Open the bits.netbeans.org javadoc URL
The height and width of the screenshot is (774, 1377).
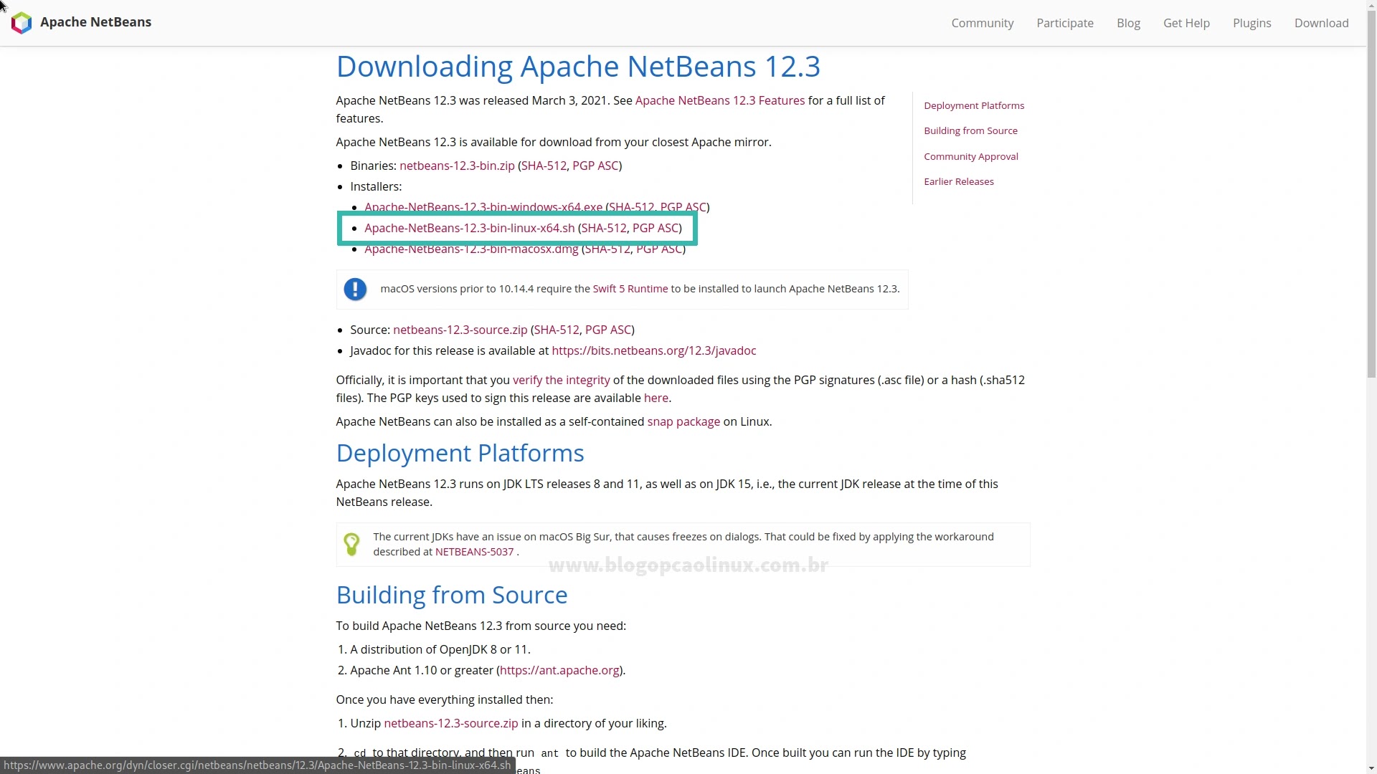653,350
